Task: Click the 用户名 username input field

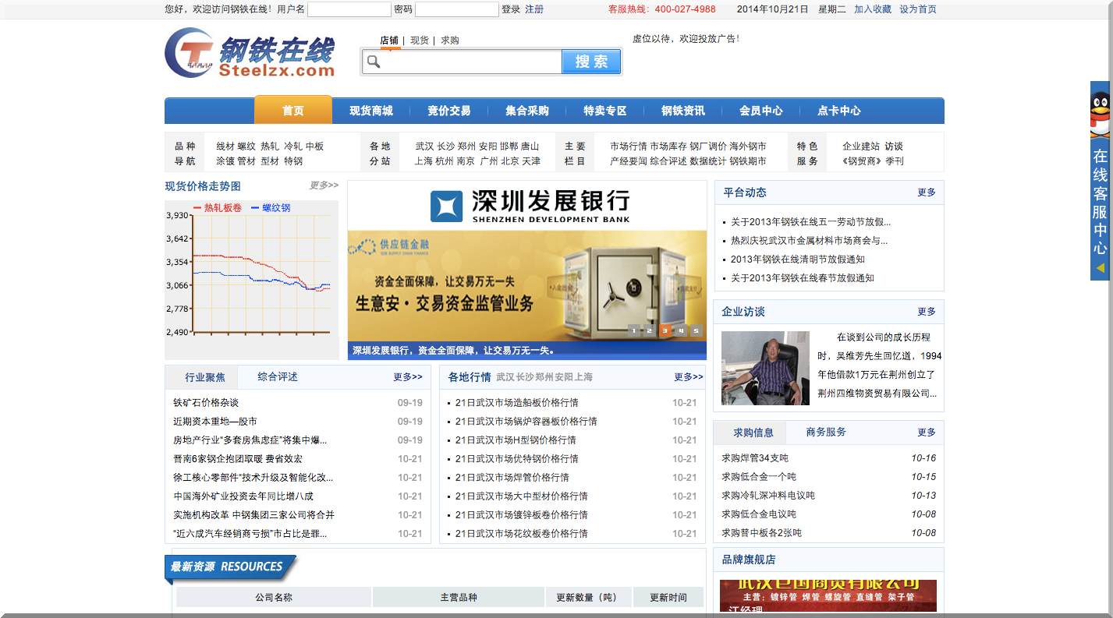Action: click(349, 9)
